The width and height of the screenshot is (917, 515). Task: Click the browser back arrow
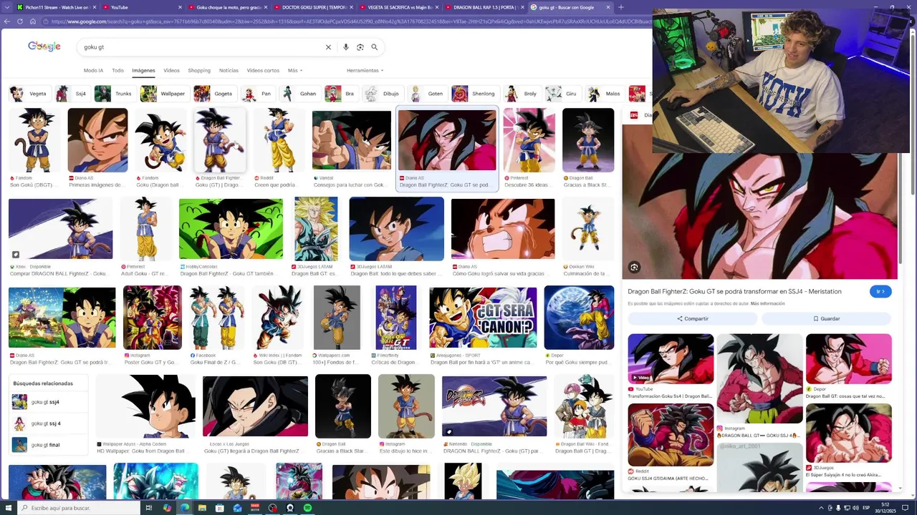(x=7, y=21)
